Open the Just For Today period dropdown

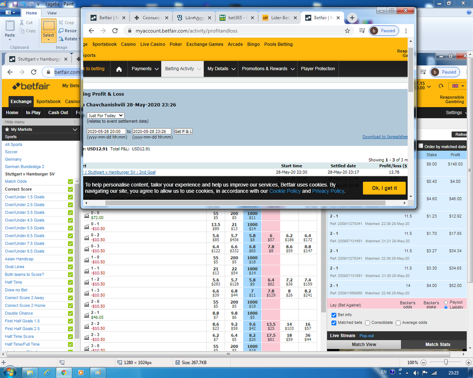click(x=106, y=115)
